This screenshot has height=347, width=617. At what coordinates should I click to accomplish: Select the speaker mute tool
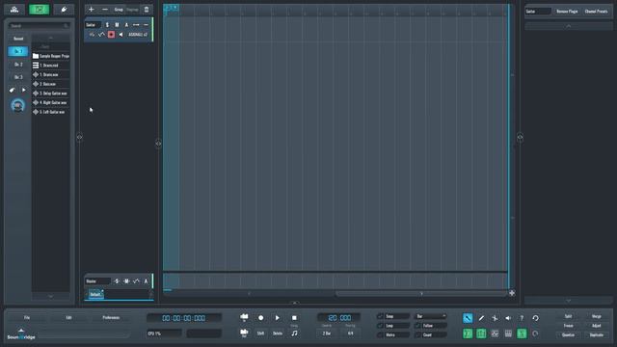(x=508, y=318)
